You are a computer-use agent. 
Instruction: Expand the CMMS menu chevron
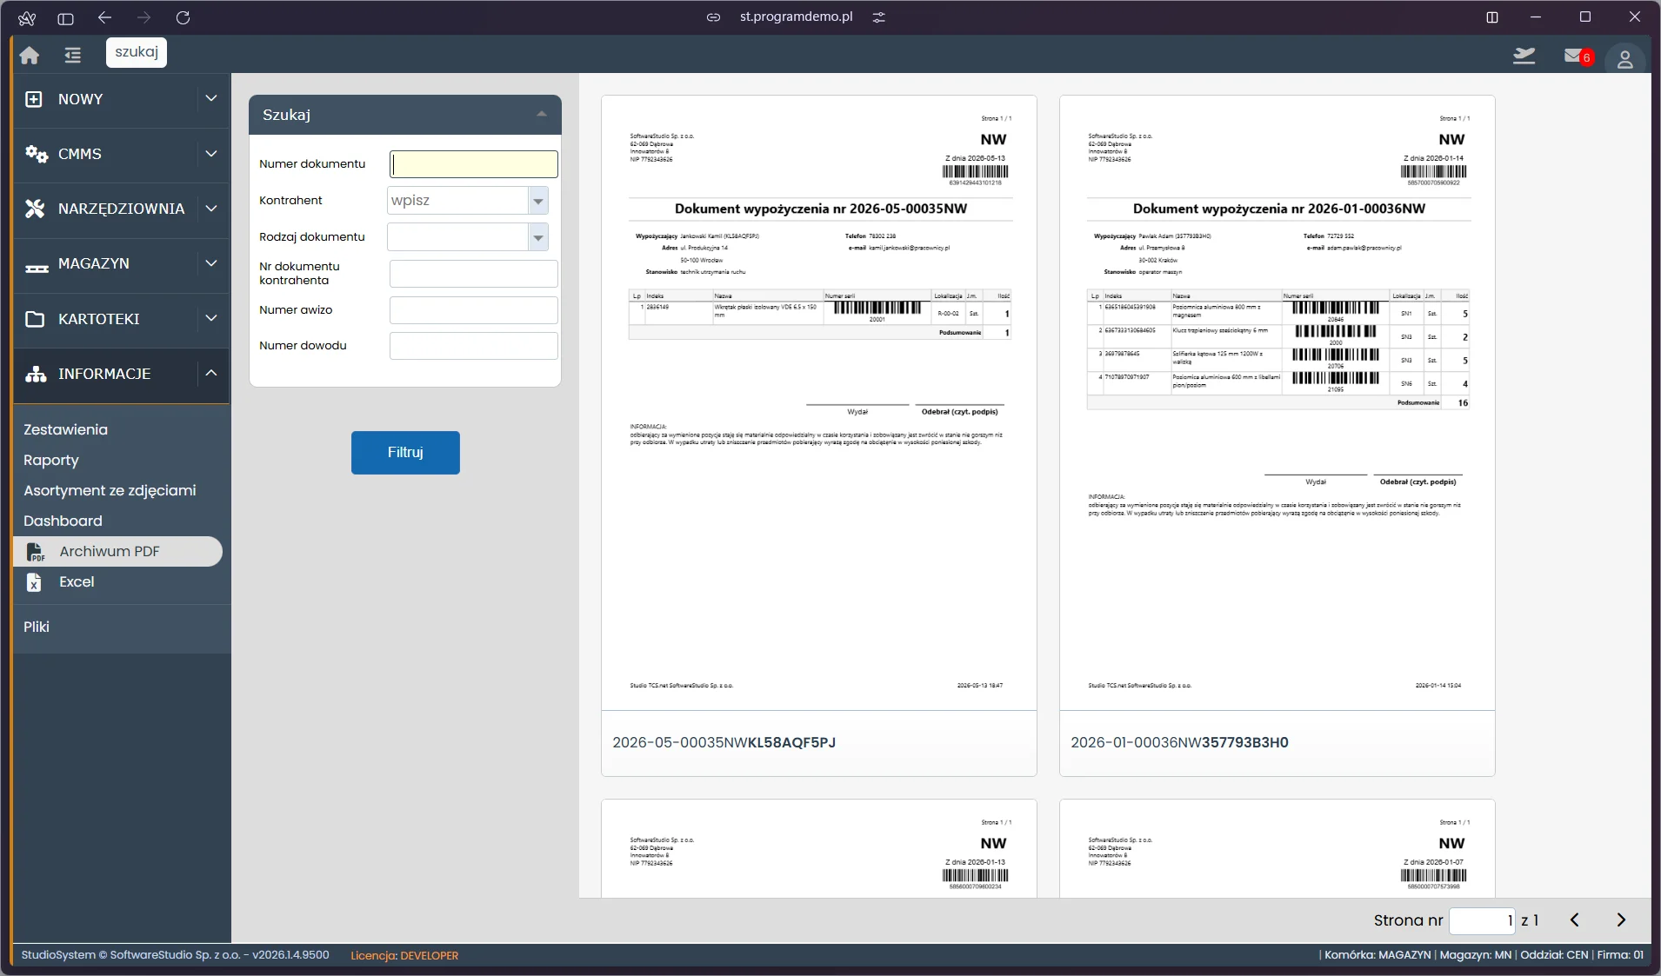pos(211,153)
